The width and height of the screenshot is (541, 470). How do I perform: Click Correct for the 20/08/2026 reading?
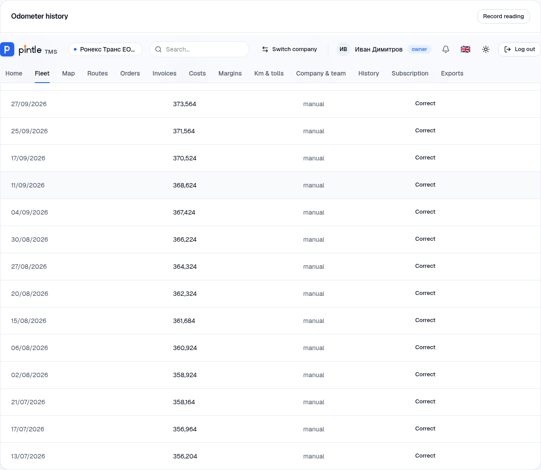point(425,293)
